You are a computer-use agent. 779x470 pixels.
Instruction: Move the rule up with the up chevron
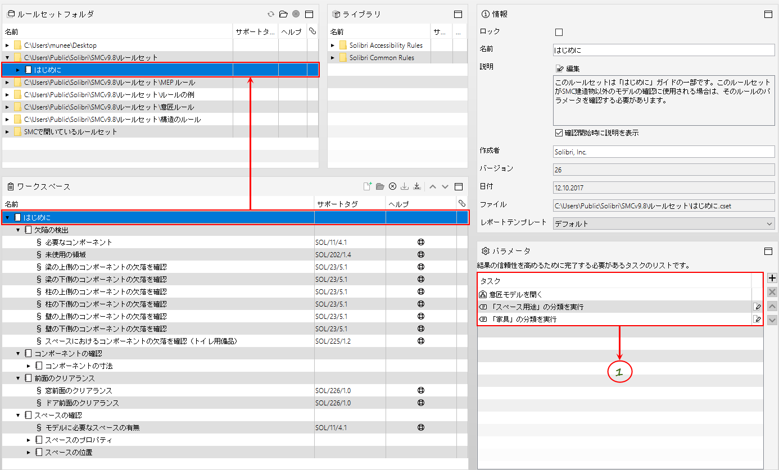[433, 186]
